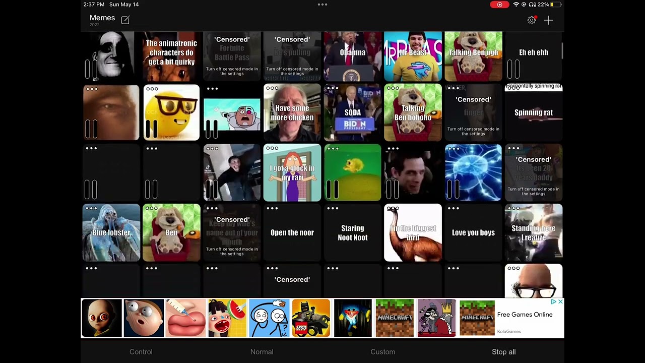The image size is (645, 363).
Task: Play the I'm the biggest bird sound
Action: (413, 232)
